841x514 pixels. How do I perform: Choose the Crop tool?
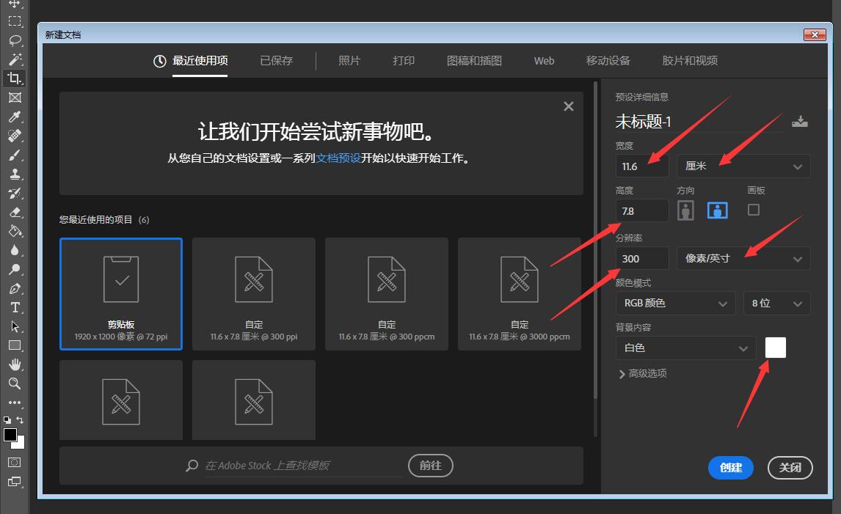tap(14, 78)
